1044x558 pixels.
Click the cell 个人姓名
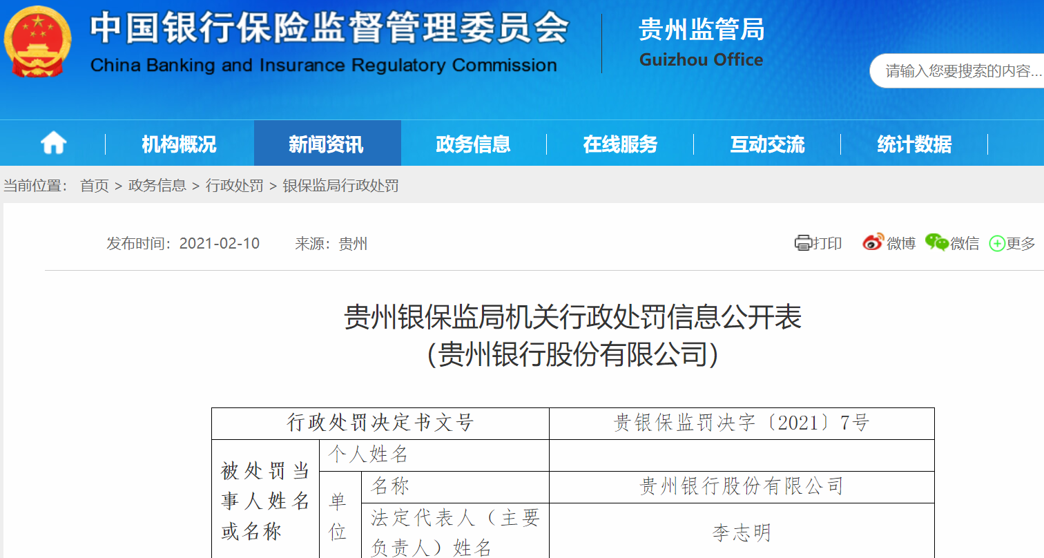pyautogui.click(x=435, y=455)
